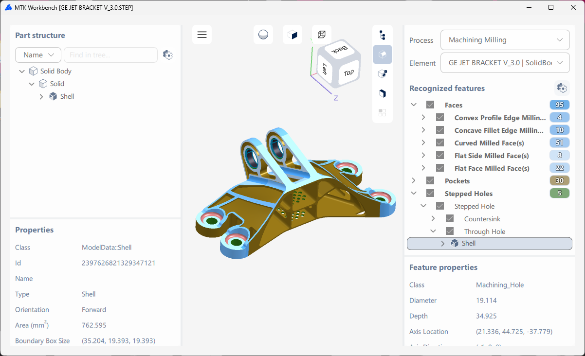Click the ModelData::Shell class value
The image size is (585, 356).
point(107,248)
